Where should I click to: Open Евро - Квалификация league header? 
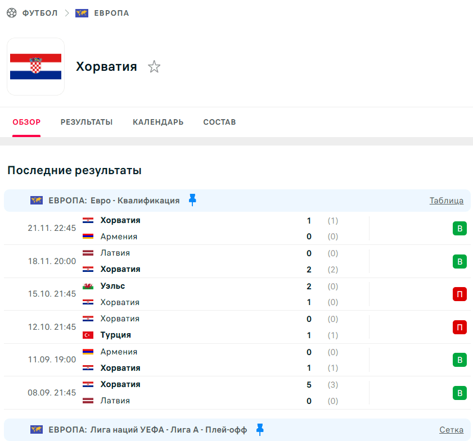114,201
